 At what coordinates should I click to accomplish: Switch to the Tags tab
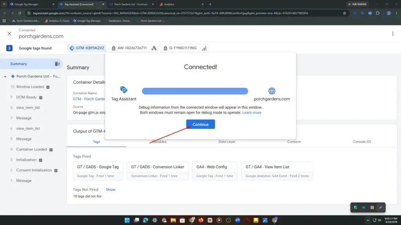pos(96,141)
